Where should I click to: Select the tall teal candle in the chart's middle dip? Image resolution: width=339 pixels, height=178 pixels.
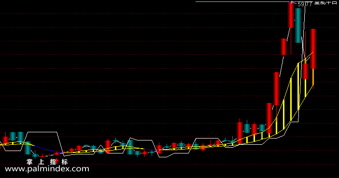tap(130, 147)
